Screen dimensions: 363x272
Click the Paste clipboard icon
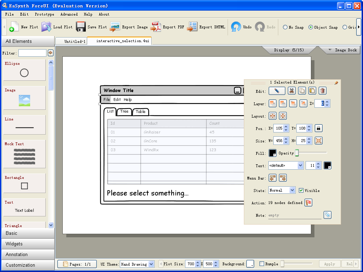[312, 91]
